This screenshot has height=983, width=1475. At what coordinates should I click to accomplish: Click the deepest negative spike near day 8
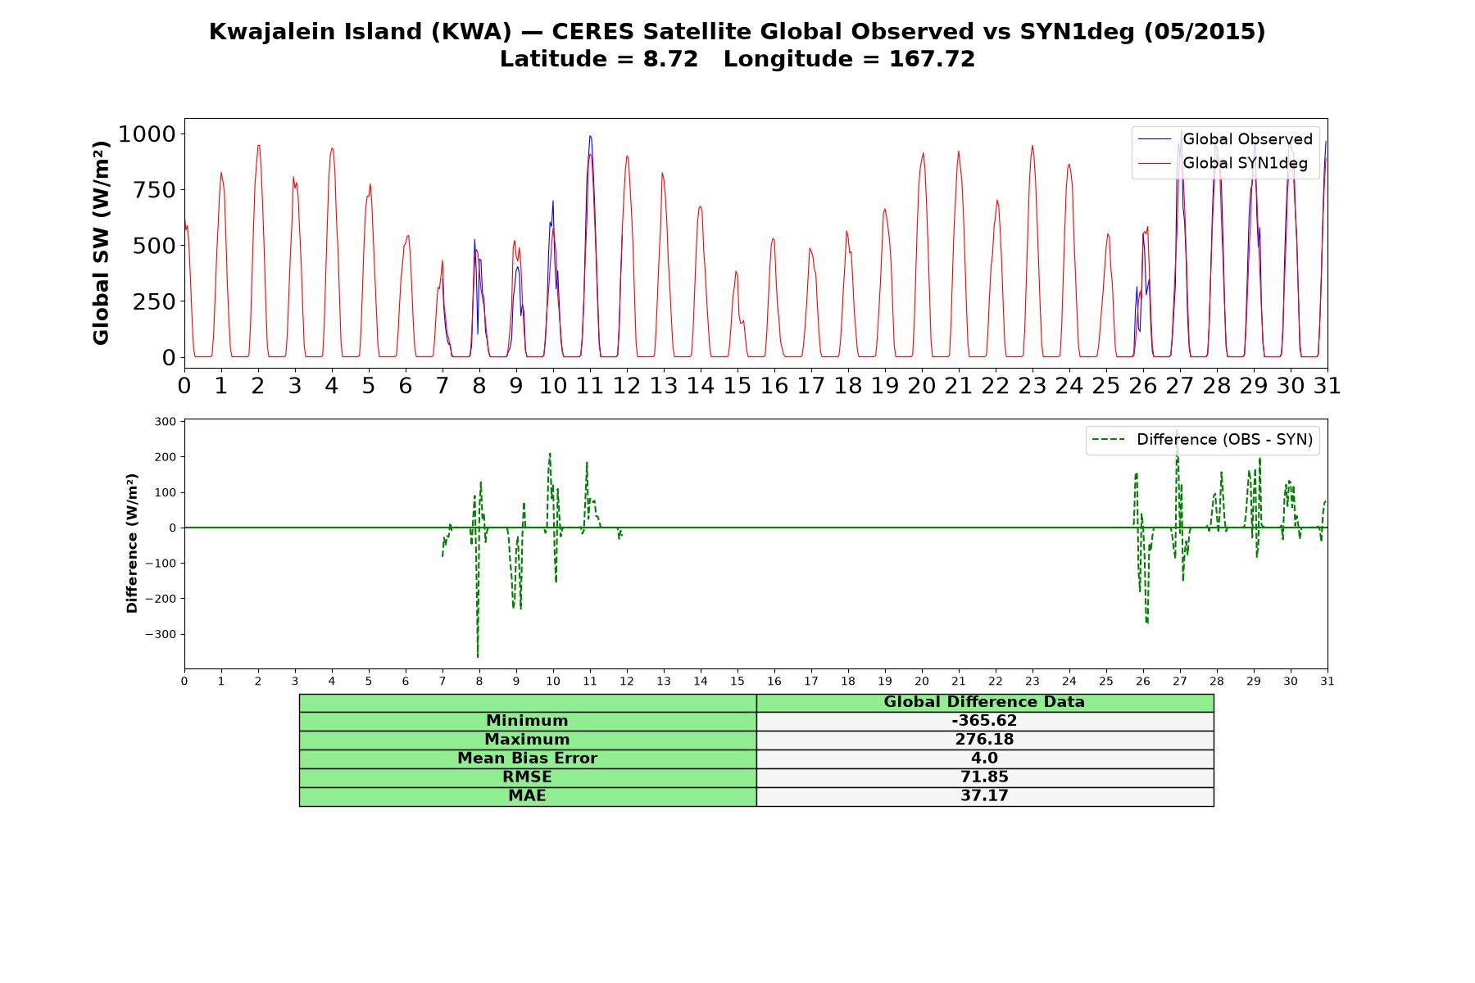point(478,655)
